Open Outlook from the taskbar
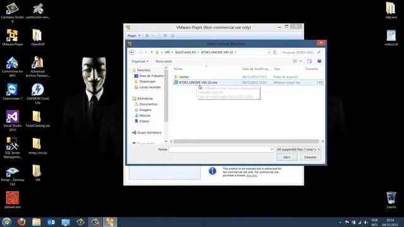This screenshot has height=227, width=404. pyautogui.click(x=51, y=222)
